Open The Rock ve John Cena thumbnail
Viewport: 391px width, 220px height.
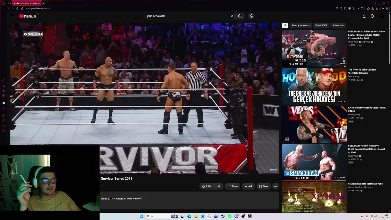314,86
